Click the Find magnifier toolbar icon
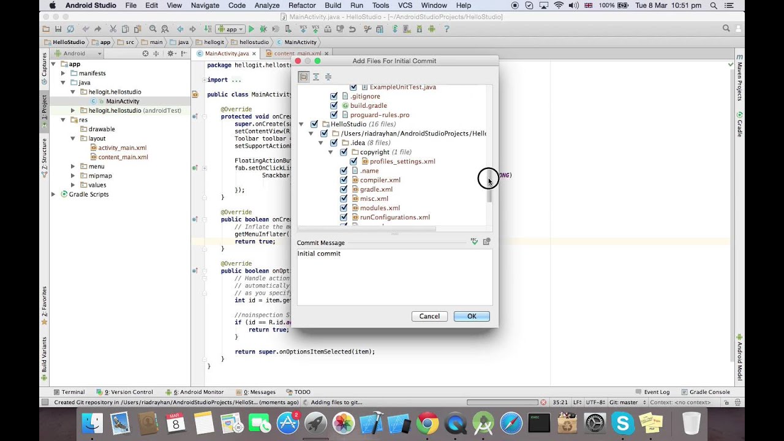Viewport: 784px width, 441px height. pyautogui.click(x=153, y=29)
